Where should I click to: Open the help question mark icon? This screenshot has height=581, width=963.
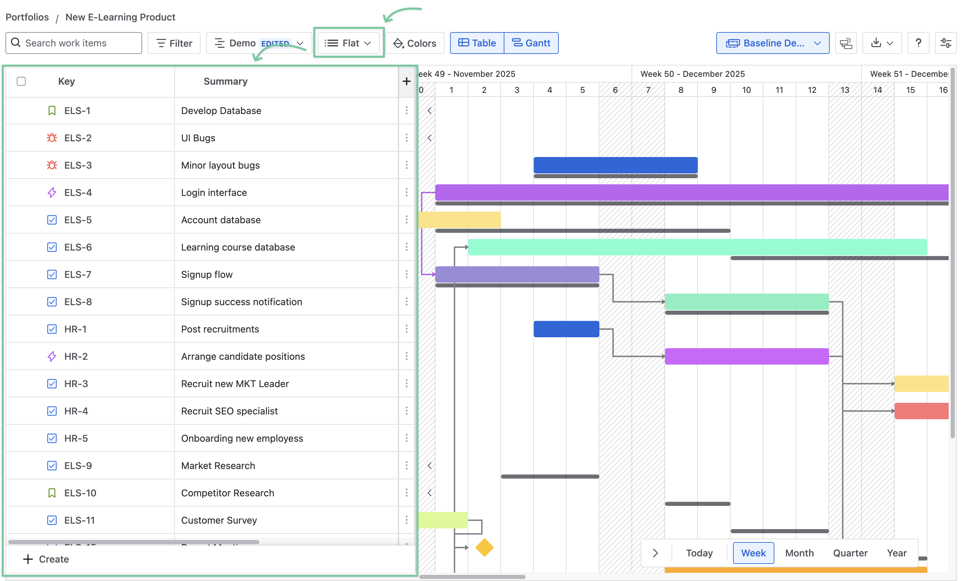(x=918, y=43)
